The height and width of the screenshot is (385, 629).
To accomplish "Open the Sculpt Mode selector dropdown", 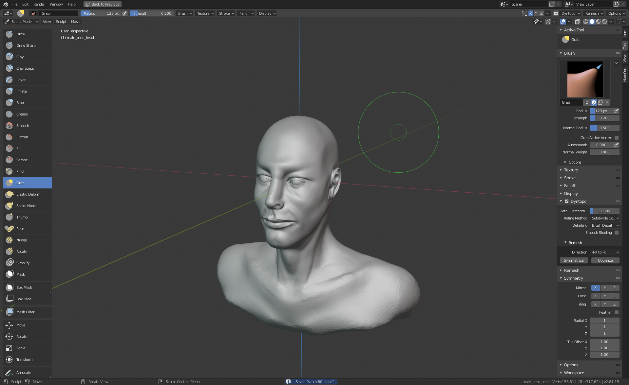I will (21, 22).
